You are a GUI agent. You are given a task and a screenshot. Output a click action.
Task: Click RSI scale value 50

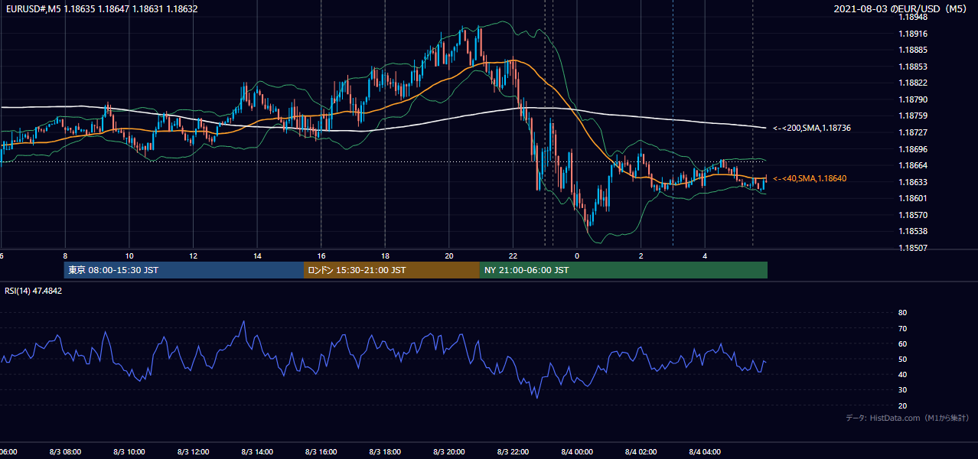click(902, 359)
